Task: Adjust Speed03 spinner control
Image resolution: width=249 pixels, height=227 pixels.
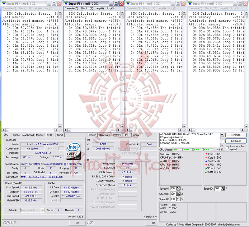Action: [178, 199]
